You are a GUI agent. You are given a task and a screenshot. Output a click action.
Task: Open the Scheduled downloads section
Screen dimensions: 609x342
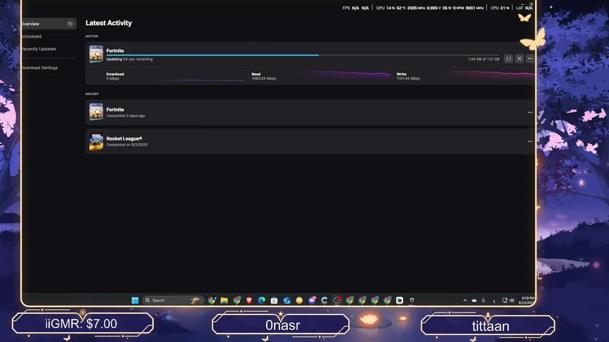coord(31,37)
